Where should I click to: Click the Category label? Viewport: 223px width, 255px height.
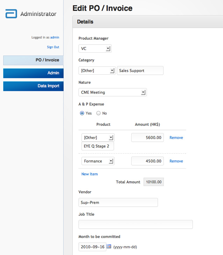[x=86, y=60]
